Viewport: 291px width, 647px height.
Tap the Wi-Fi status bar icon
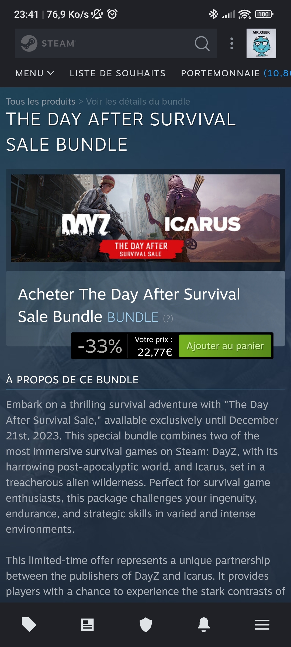pos(245,14)
